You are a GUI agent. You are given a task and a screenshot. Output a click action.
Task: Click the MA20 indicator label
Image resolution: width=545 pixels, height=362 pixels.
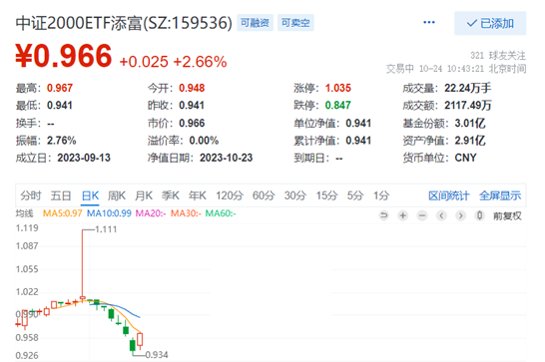(x=151, y=213)
